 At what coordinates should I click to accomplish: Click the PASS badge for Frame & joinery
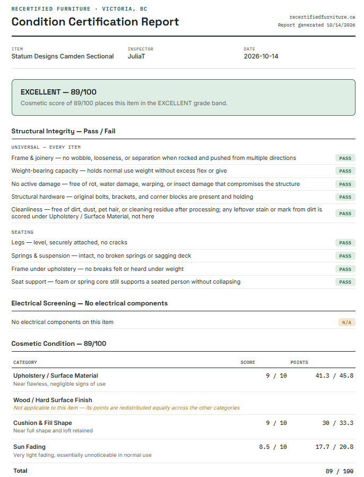point(345,158)
